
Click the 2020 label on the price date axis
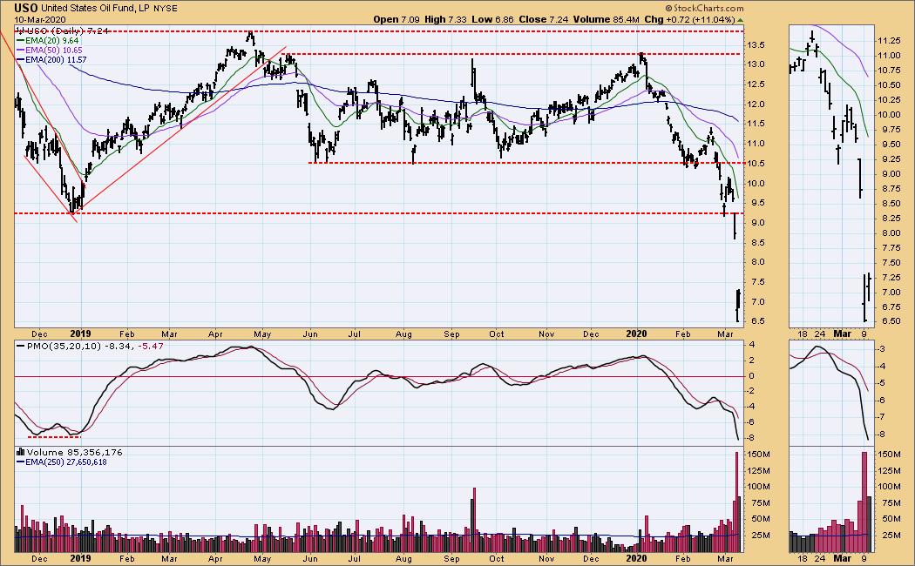pyautogui.click(x=636, y=334)
